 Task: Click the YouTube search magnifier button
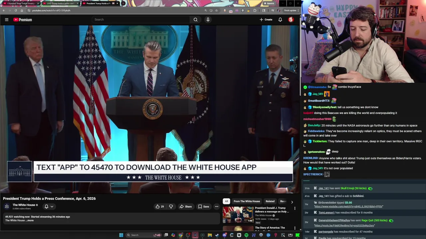[195, 20]
